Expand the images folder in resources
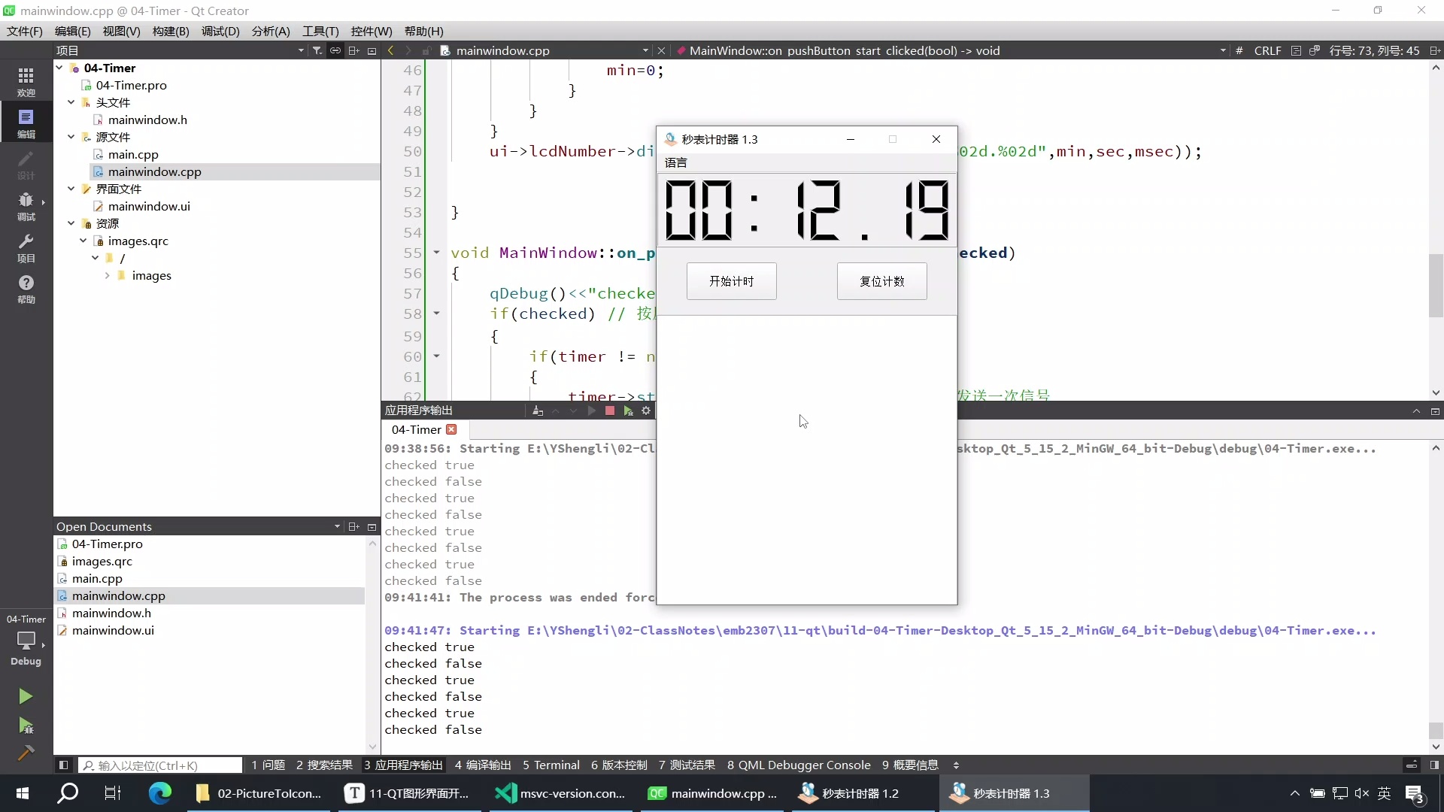This screenshot has width=1444, height=812. click(107, 276)
